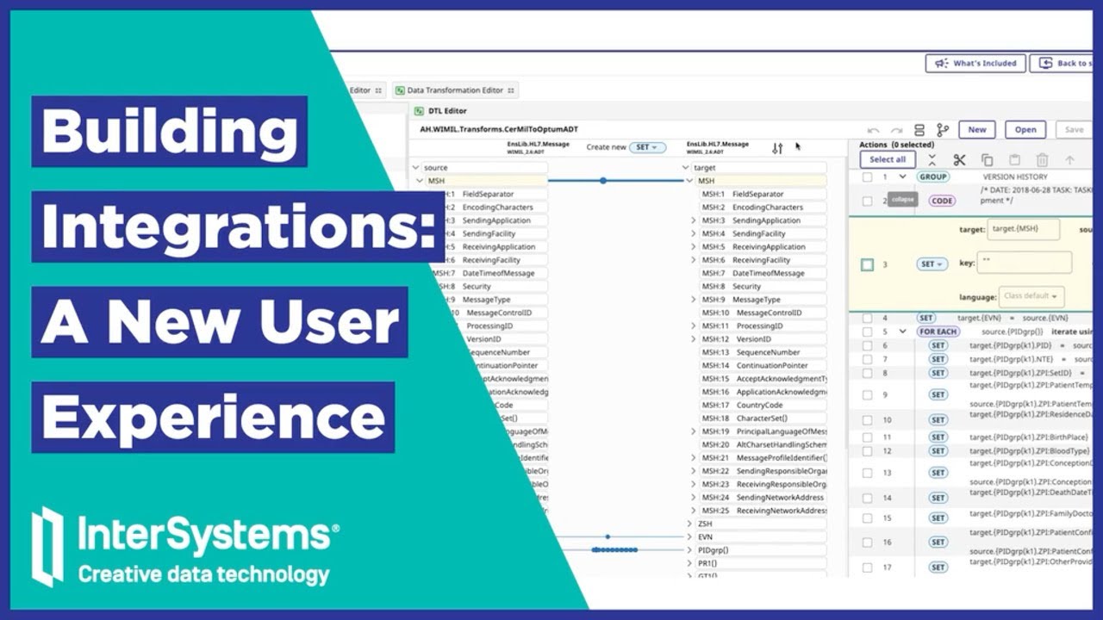Select source MSH segment row
The height and width of the screenshot is (620, 1103).
[485, 181]
